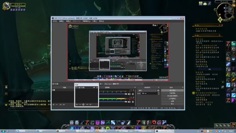The width and height of the screenshot is (236, 133).
Task: Collapse the 任务 quest tracker section
Action: pos(219,35)
